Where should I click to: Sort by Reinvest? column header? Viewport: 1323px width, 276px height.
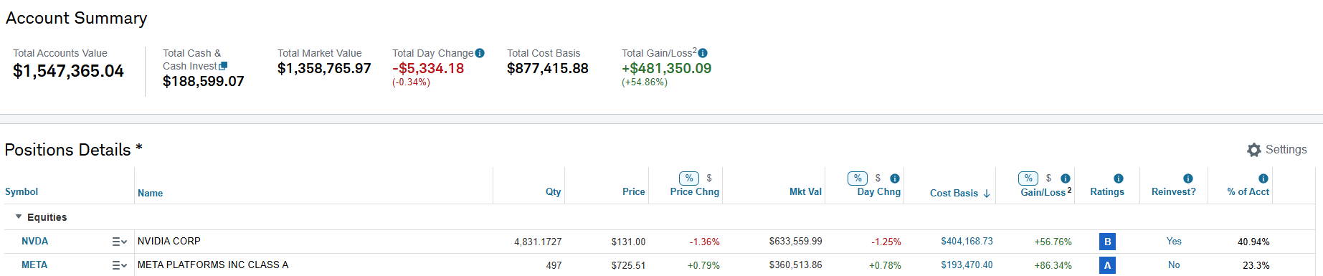[x=1173, y=192]
